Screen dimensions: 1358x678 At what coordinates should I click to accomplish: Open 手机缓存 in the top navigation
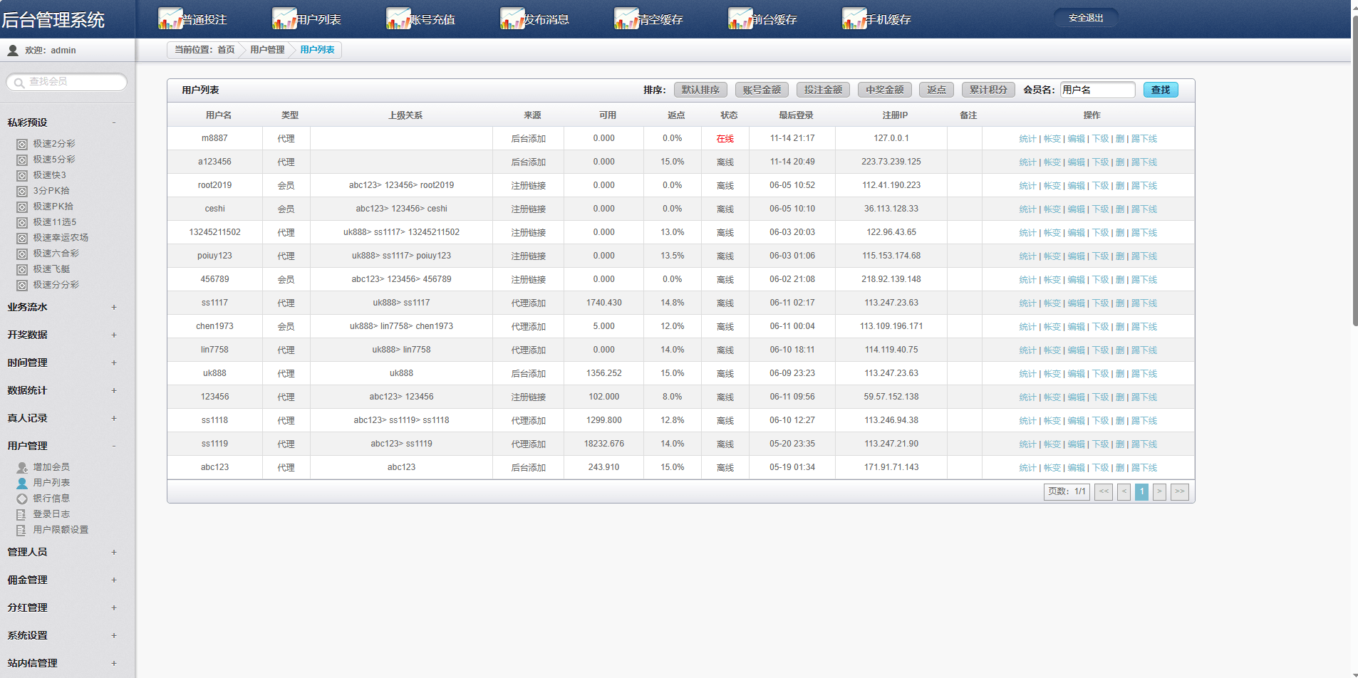[x=888, y=19]
